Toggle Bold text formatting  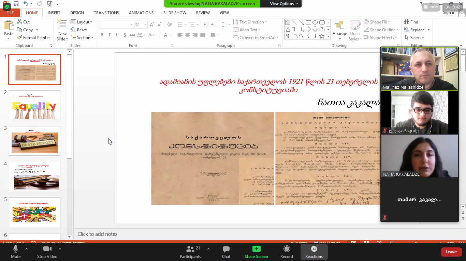(102, 35)
